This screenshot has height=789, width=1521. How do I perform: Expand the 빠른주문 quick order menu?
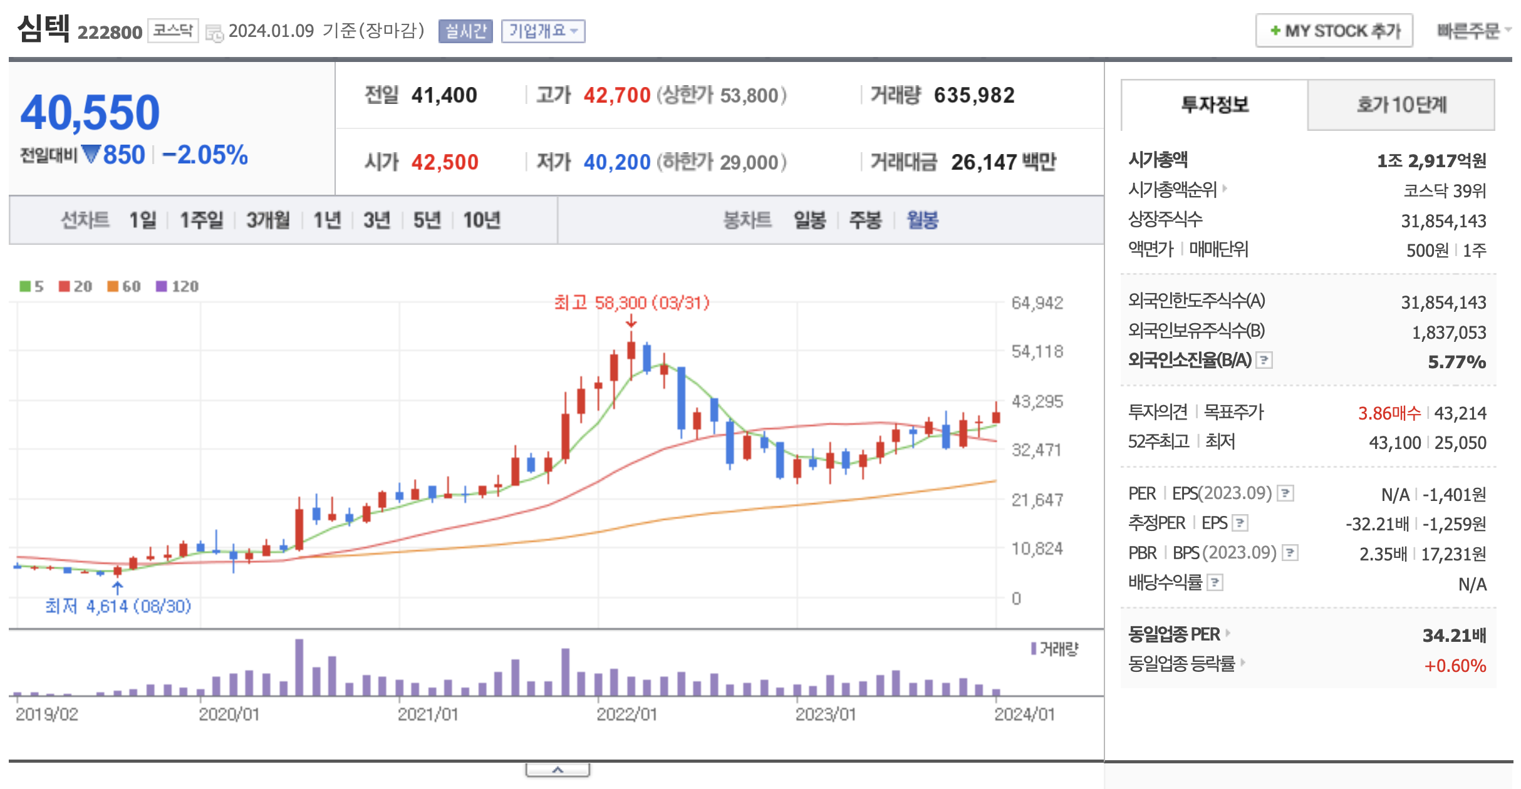pyautogui.click(x=1472, y=31)
